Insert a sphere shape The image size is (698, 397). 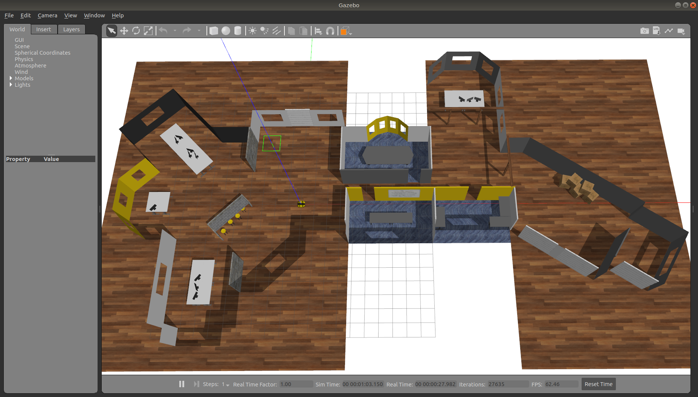(x=226, y=31)
